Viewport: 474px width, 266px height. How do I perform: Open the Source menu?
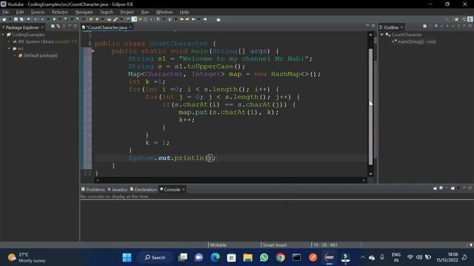(38, 12)
